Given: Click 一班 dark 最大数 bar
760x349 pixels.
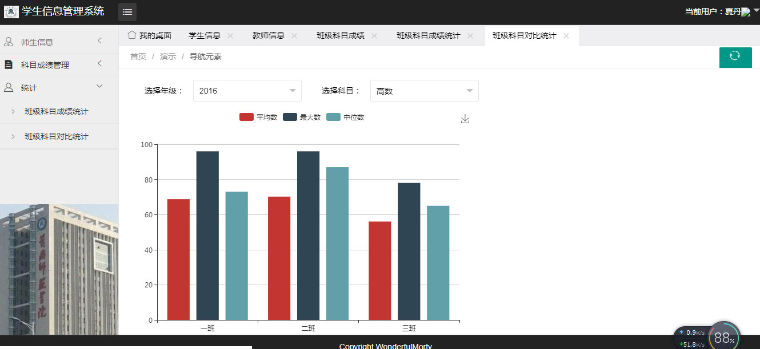Looking at the screenshot, I should (207, 236).
